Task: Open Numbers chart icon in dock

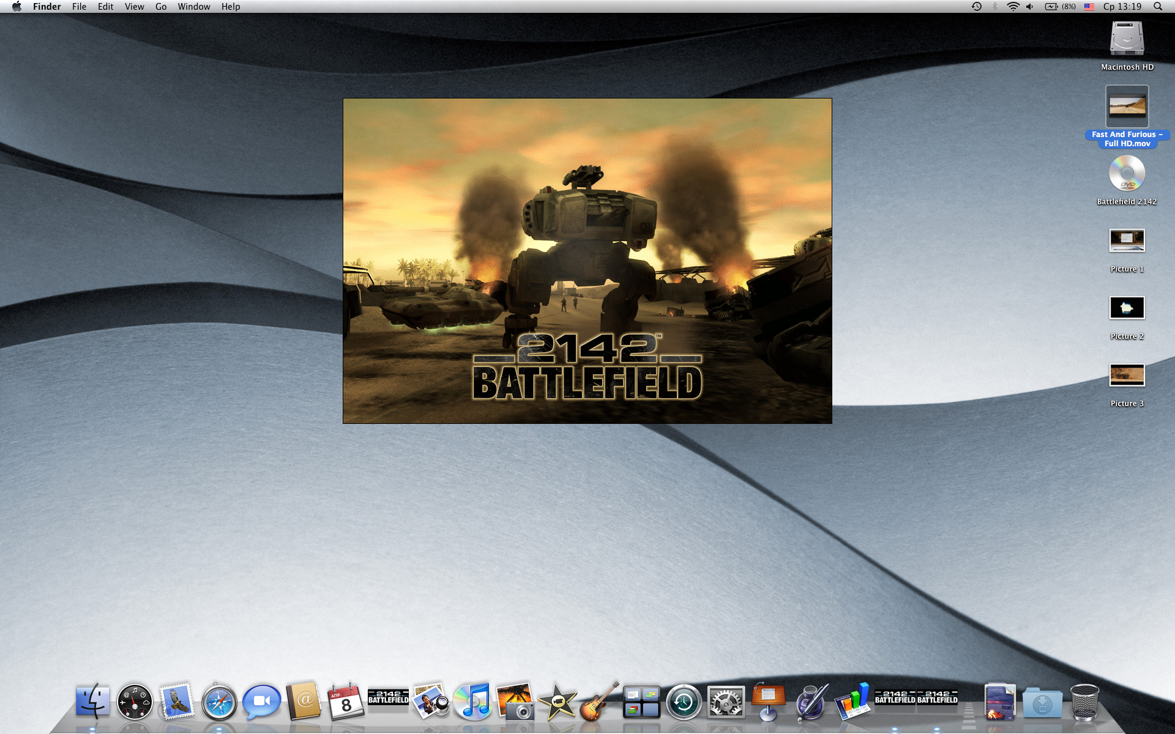Action: (852, 702)
